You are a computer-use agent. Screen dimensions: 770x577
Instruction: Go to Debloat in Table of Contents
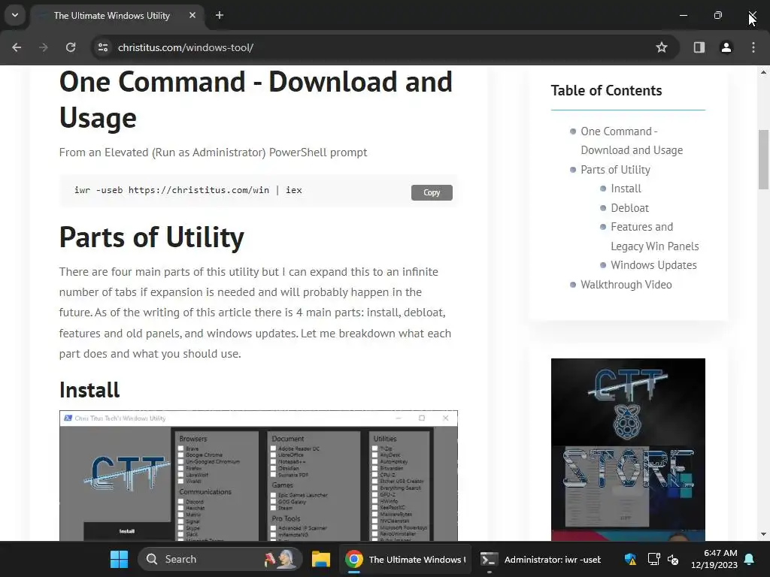point(629,208)
